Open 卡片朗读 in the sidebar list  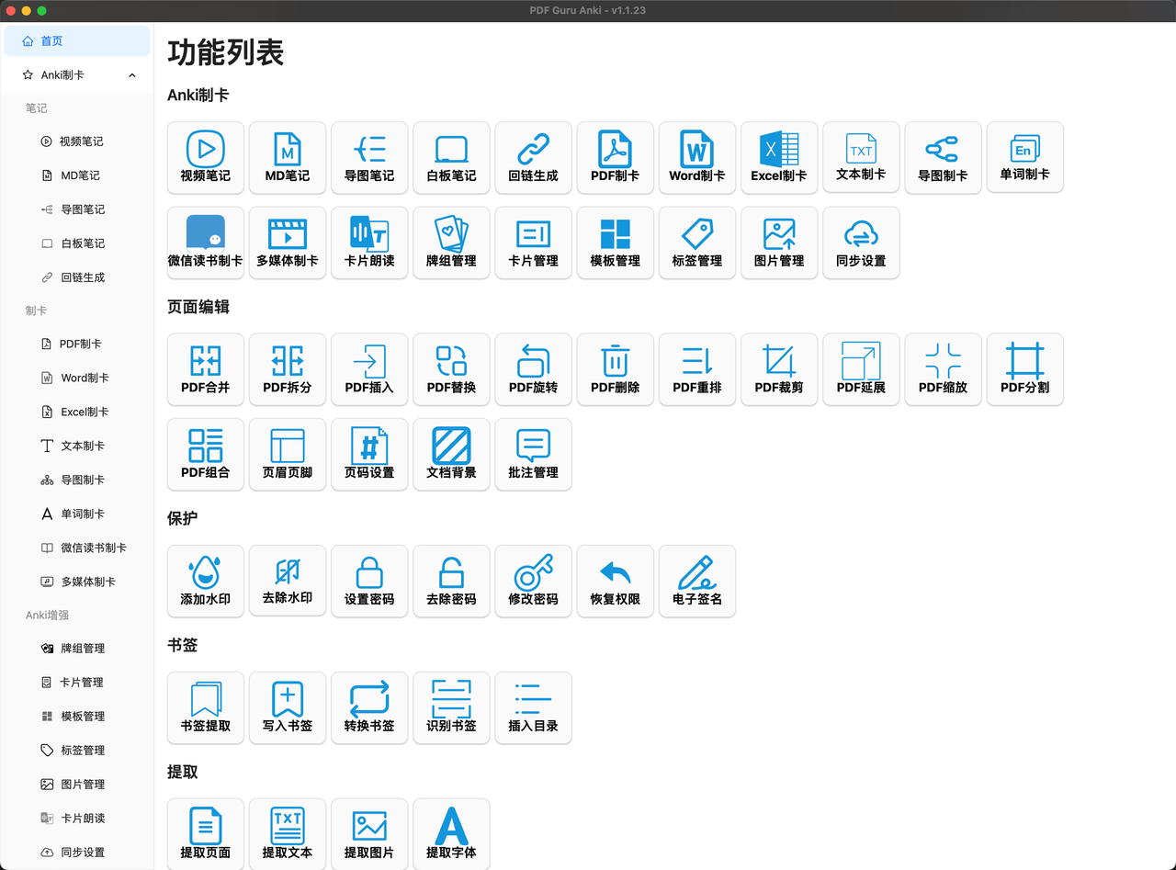point(82,819)
